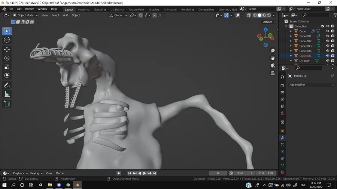
Task: Choose the Move tool
Action: (7, 50)
